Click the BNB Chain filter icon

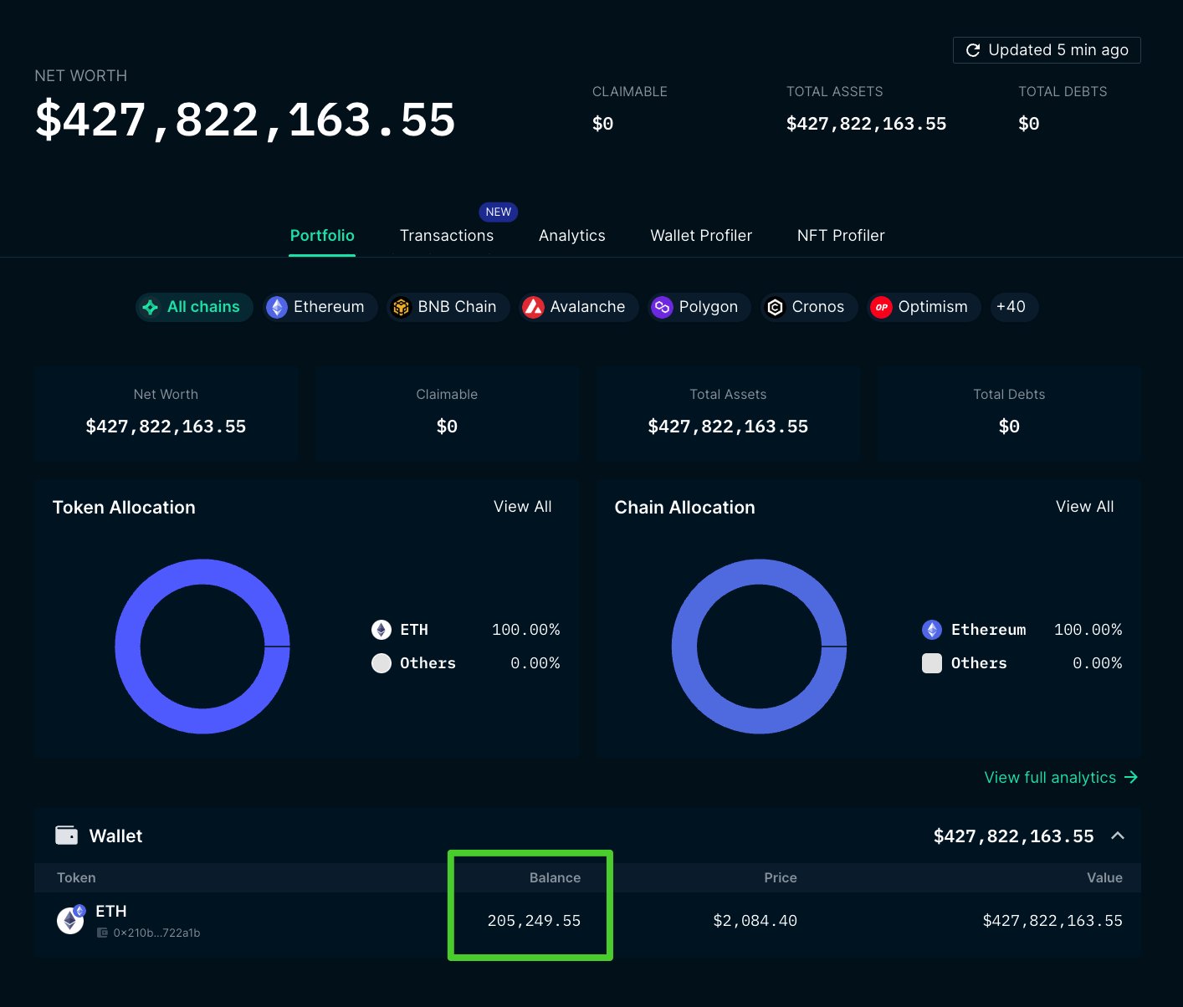point(402,307)
